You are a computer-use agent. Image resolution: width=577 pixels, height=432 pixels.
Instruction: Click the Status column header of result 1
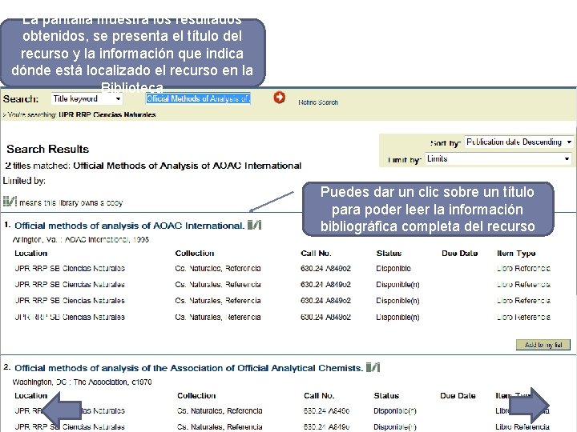389,253
